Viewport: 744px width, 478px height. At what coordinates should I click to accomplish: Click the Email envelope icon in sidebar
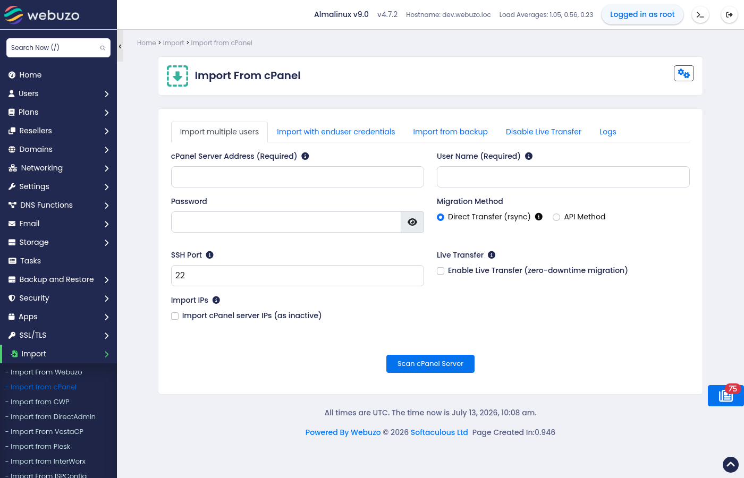pos(12,224)
